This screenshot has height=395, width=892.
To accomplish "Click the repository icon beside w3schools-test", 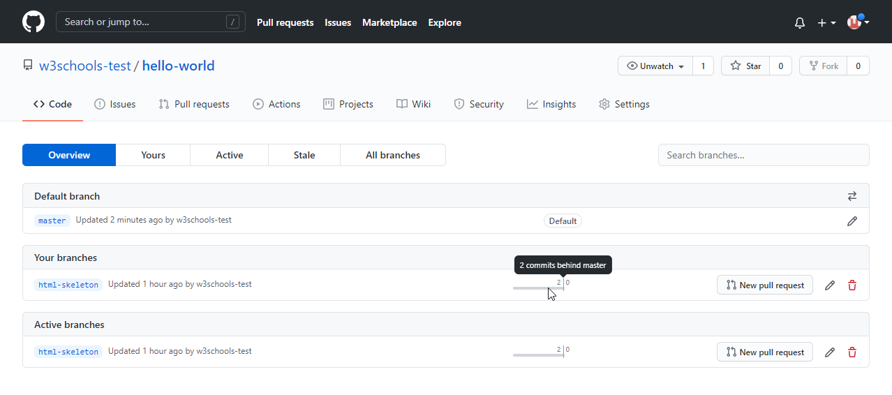I will click(x=28, y=66).
